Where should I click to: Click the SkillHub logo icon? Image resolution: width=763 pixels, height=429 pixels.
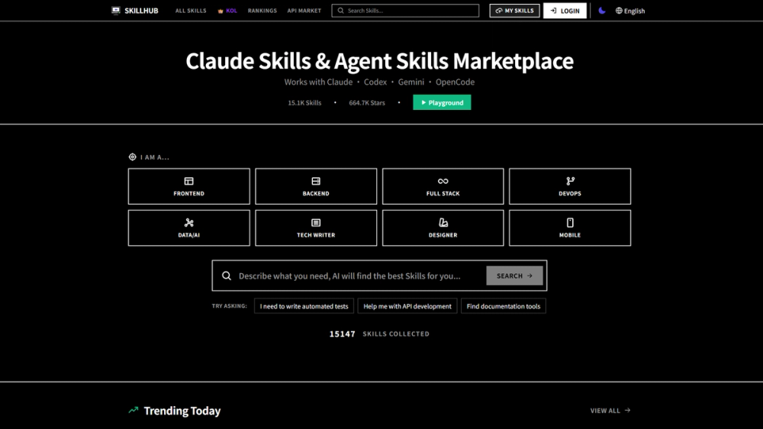(x=116, y=10)
